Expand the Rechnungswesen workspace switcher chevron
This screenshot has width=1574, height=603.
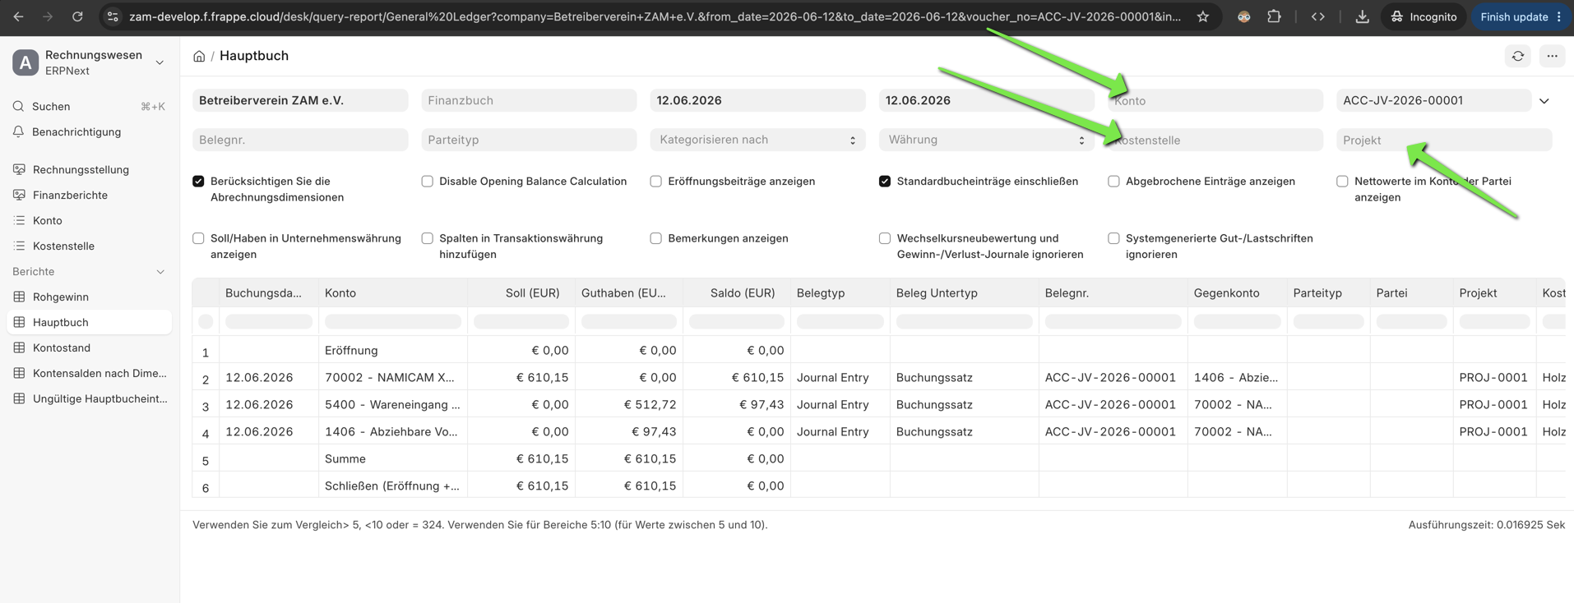pyautogui.click(x=160, y=62)
